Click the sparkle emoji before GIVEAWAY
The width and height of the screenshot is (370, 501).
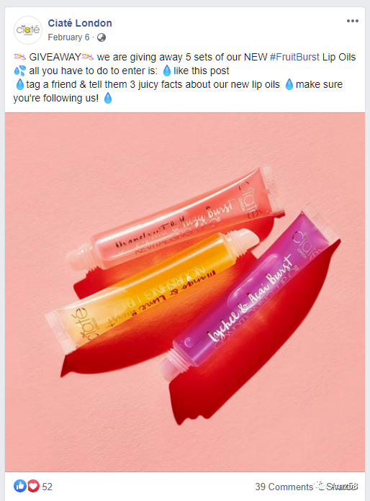pyautogui.click(x=20, y=57)
